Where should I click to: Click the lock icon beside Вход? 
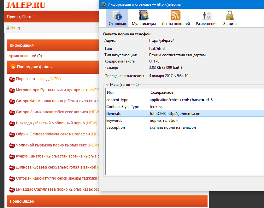8,28
